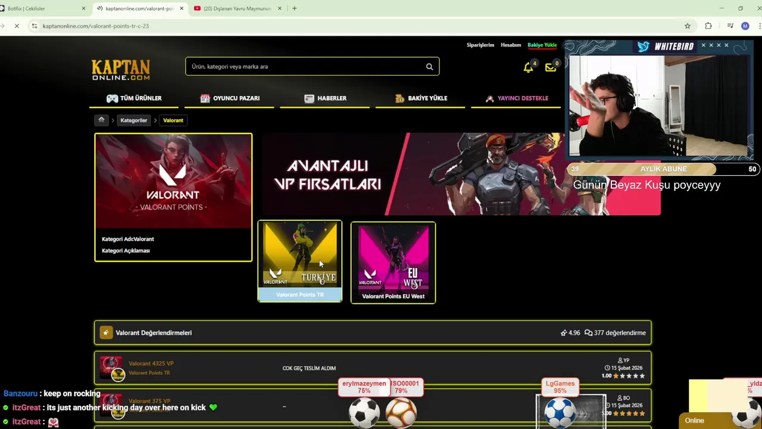762x429 pixels.
Task: Open the Chrome three-dot menu
Action: [760, 26]
